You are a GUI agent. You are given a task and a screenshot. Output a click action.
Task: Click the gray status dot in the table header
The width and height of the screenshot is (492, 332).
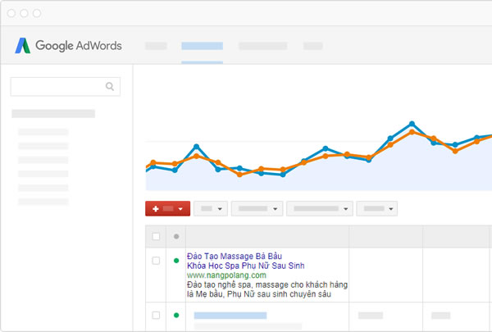175,237
